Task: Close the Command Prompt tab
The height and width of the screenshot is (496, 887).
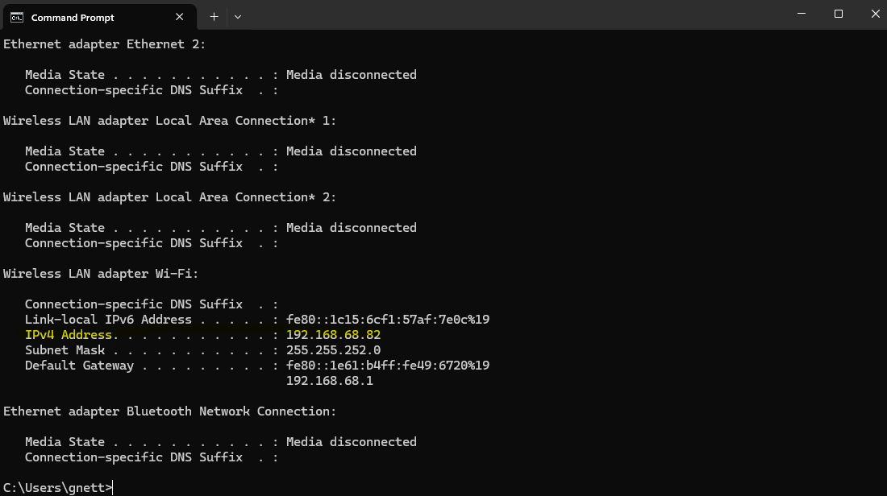Action: point(179,17)
